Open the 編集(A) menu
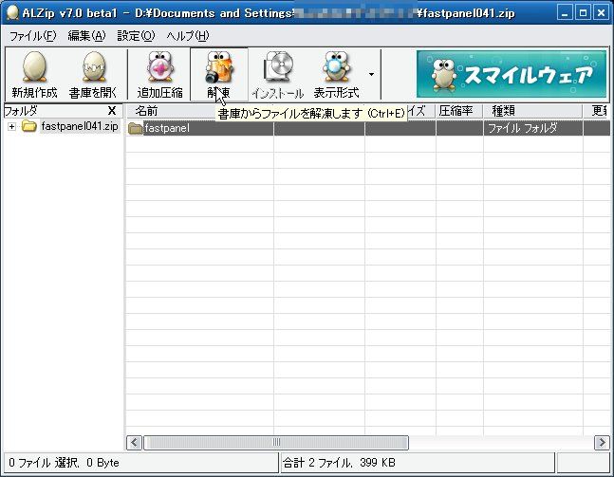Screen dimensions: 614x477 click(x=86, y=36)
